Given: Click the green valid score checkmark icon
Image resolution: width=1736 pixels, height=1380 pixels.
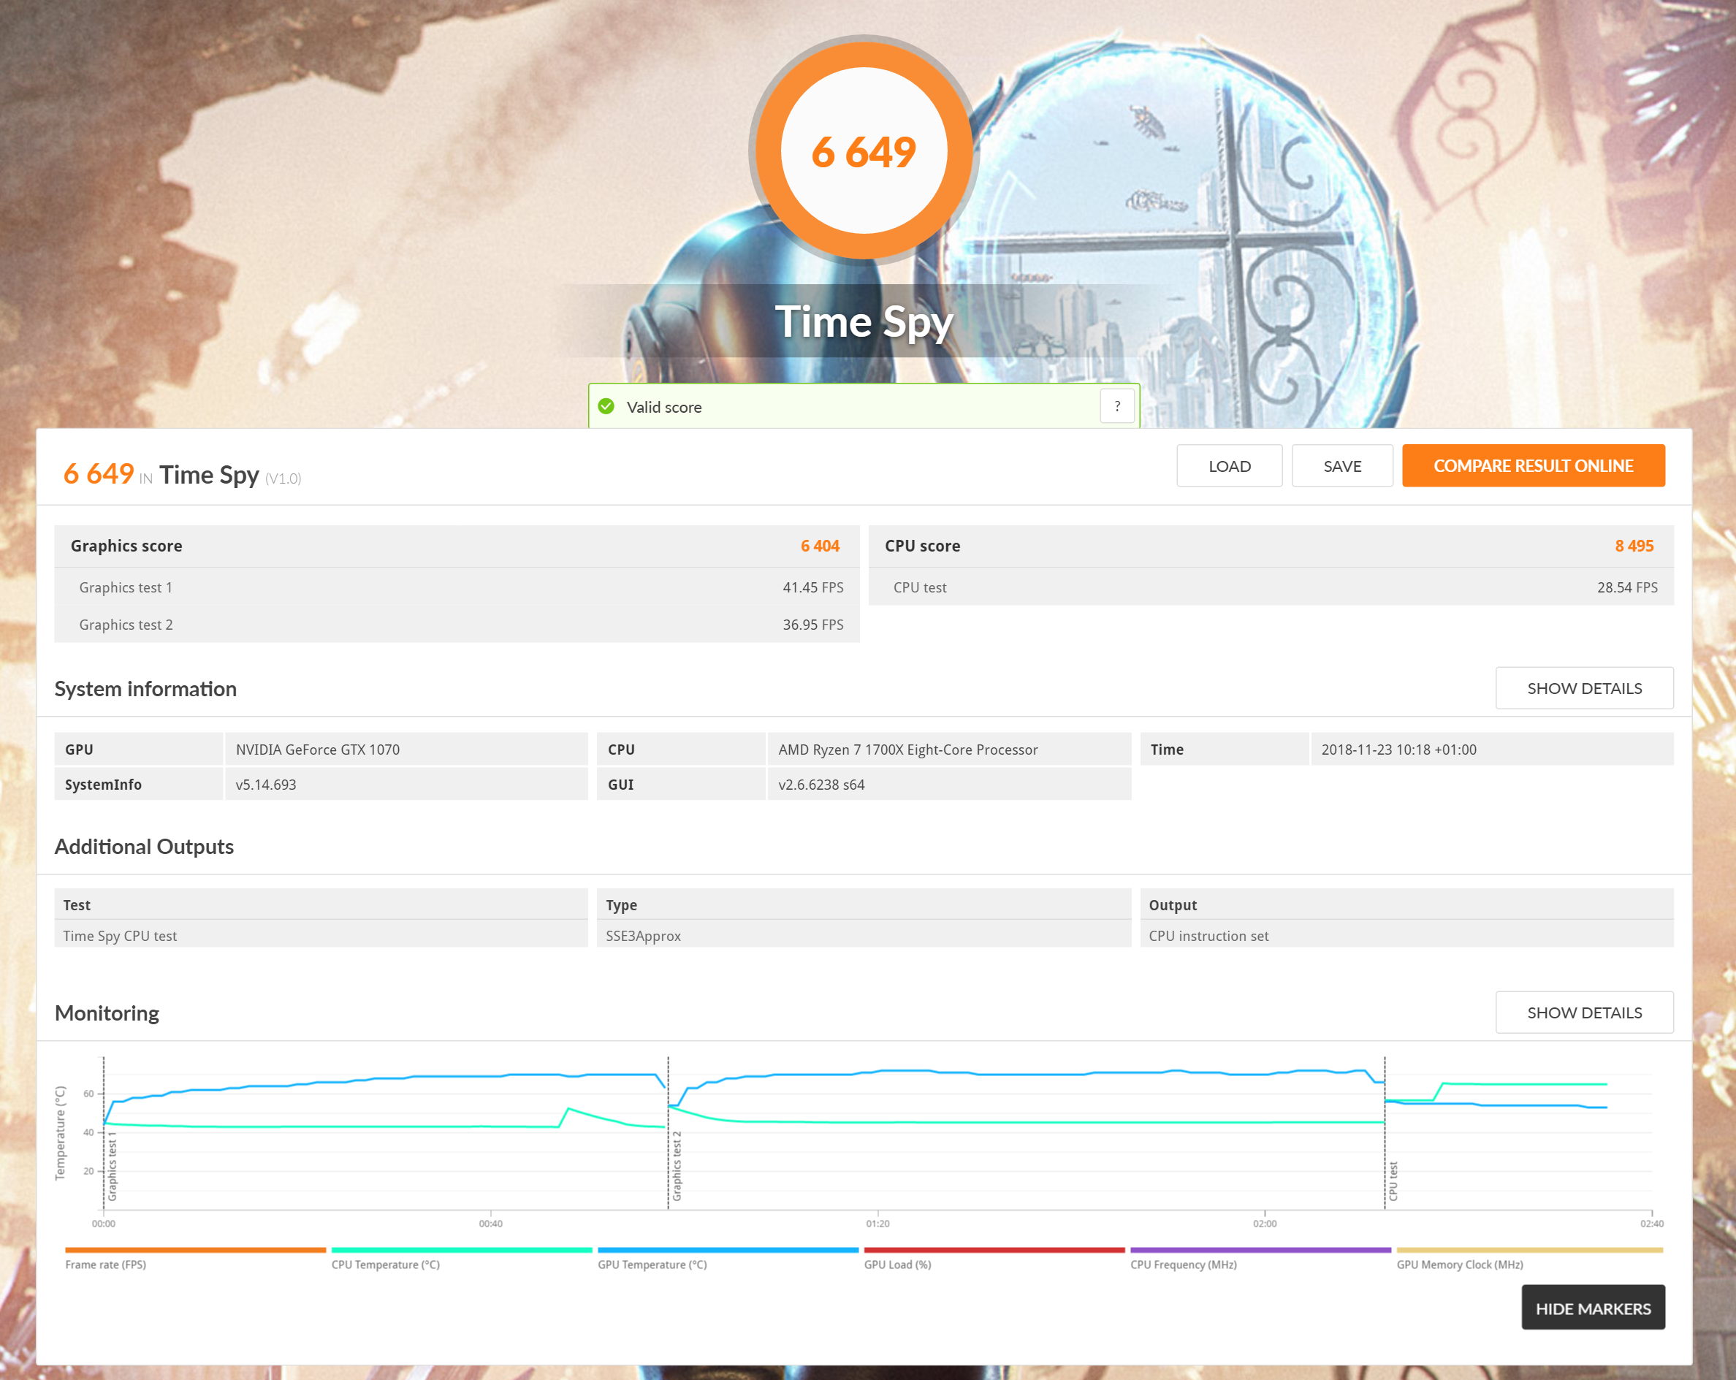Looking at the screenshot, I should tap(606, 407).
